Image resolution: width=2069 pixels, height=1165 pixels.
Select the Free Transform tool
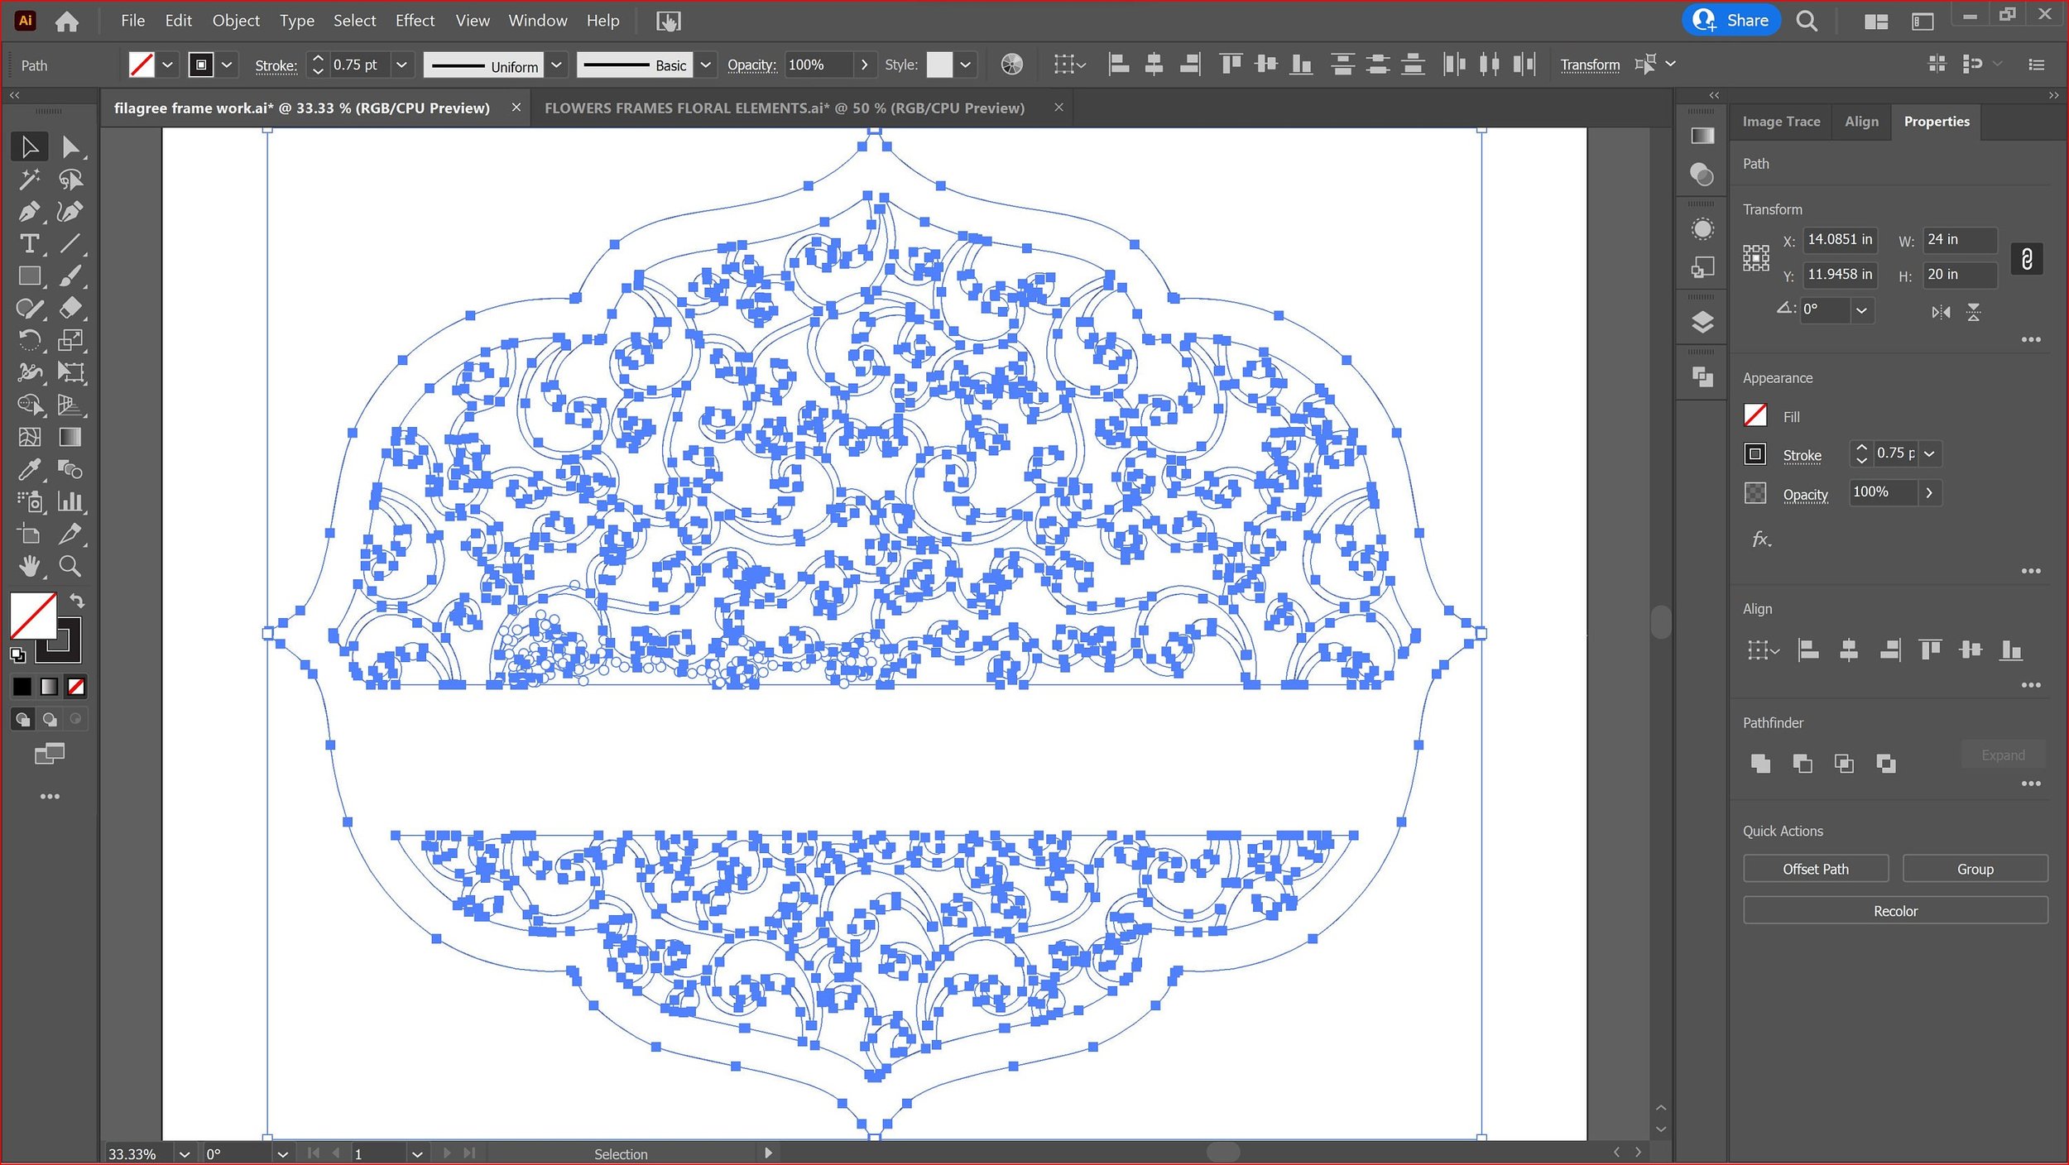click(70, 373)
